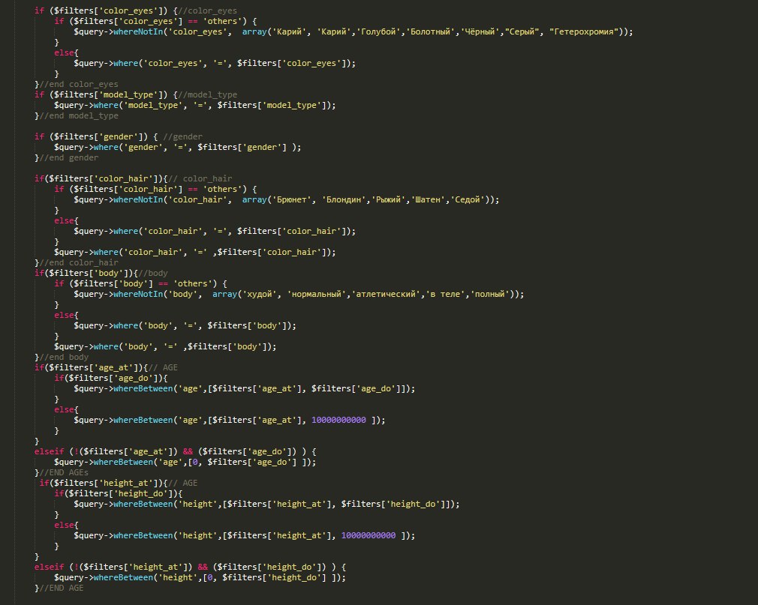
Task: Click the '//end color_eyes' comment
Action: coord(78,85)
